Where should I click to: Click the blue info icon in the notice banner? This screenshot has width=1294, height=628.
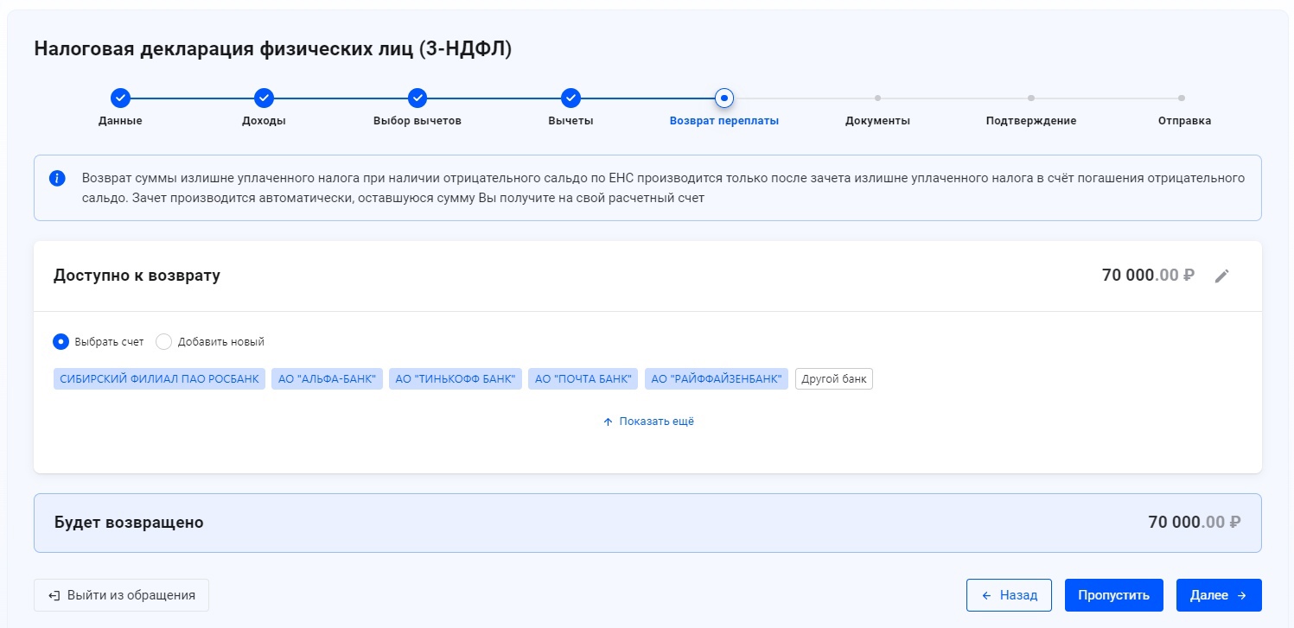click(57, 179)
